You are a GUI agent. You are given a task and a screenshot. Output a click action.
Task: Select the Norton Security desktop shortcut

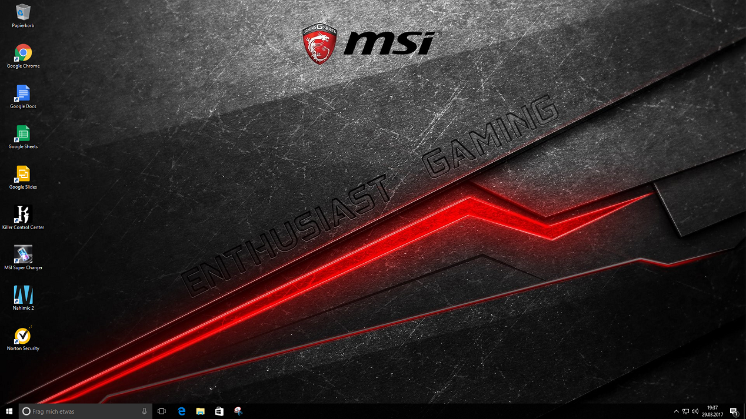(23, 338)
